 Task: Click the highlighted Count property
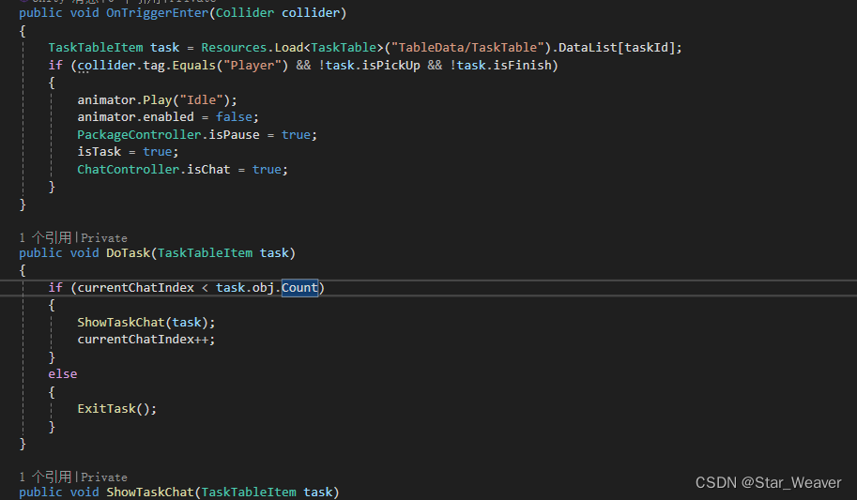(299, 287)
